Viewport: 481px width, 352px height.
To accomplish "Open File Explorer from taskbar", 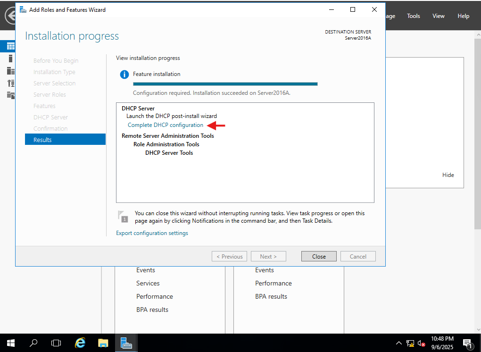I will pyautogui.click(x=103, y=343).
